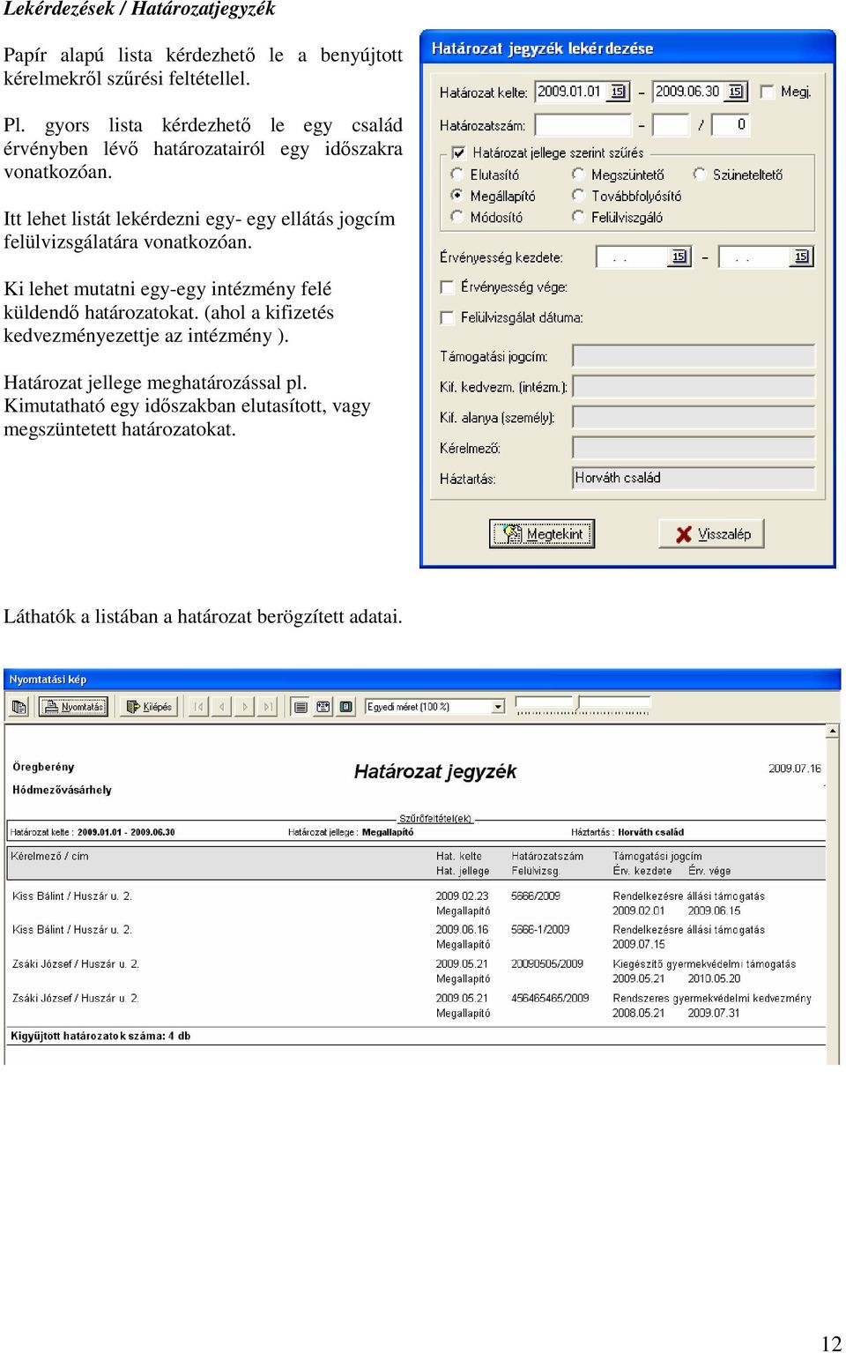
Task: Select the first page-view mode icon
Action: 301,707
